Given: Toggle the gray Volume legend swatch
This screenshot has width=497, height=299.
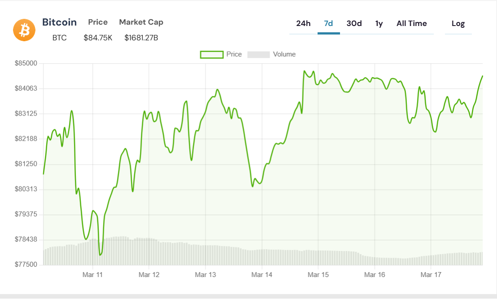Looking at the screenshot, I should coord(258,55).
